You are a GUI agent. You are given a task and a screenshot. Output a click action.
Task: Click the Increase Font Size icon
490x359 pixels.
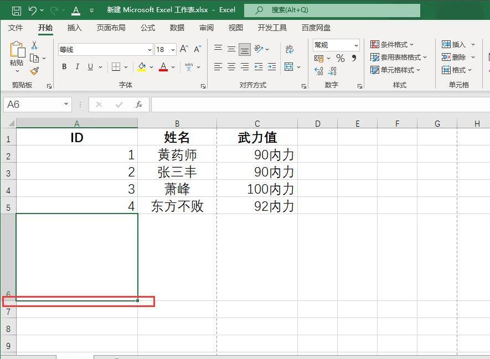point(184,49)
